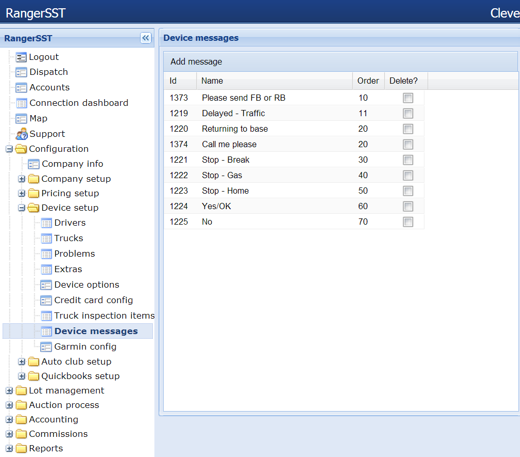The height and width of the screenshot is (457, 520).
Task: Select the Stop - Gas message row
Action: (222, 176)
